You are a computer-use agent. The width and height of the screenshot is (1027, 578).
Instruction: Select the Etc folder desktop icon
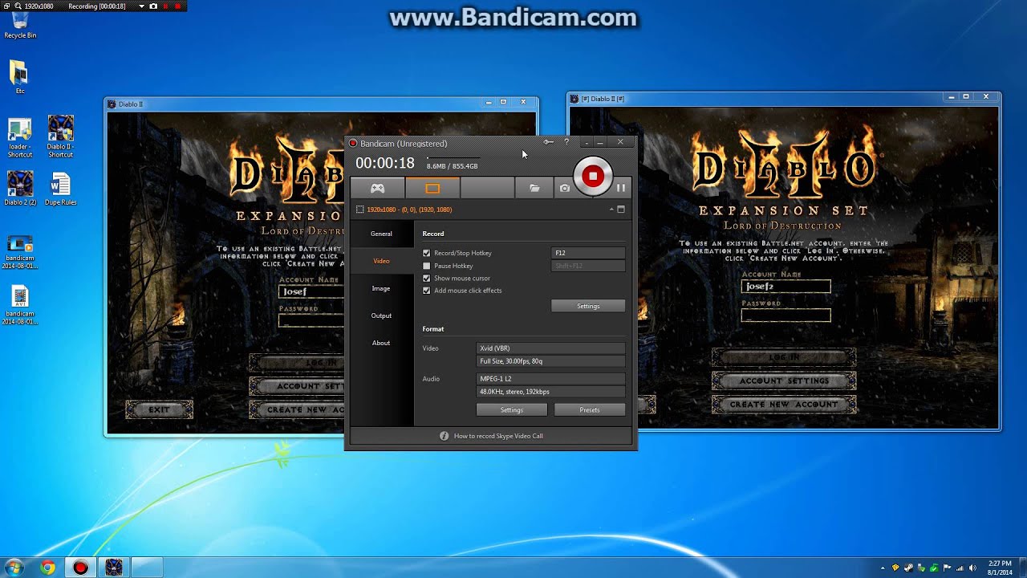click(20, 78)
